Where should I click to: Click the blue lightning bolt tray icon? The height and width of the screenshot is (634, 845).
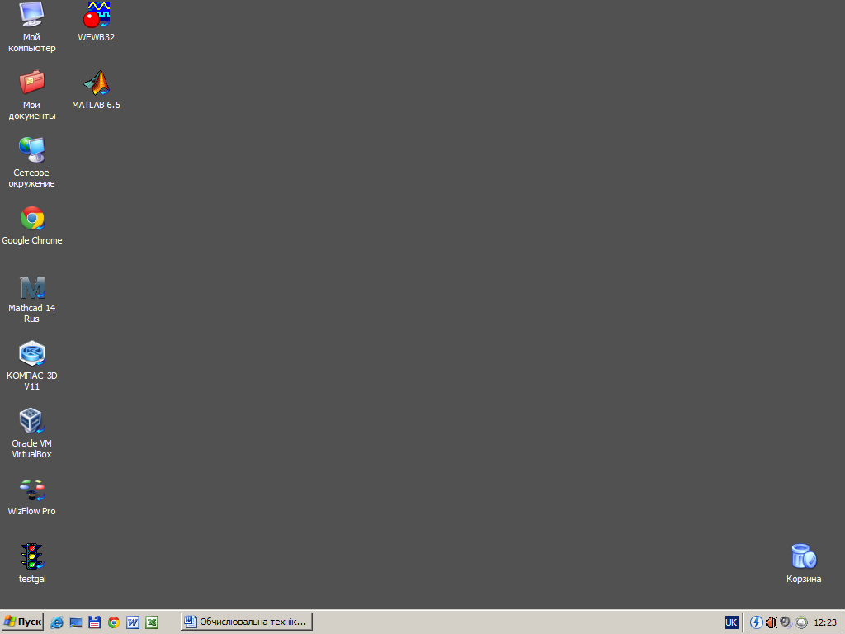(757, 622)
